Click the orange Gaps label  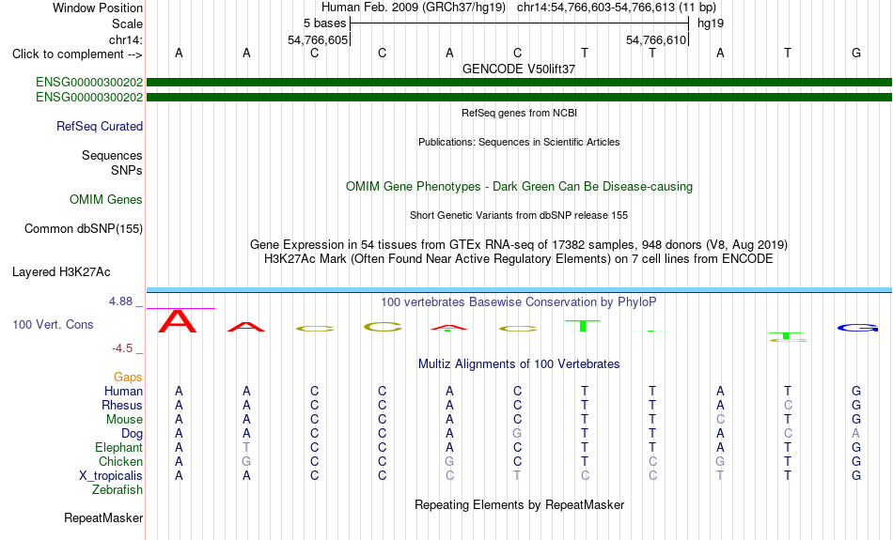click(128, 378)
